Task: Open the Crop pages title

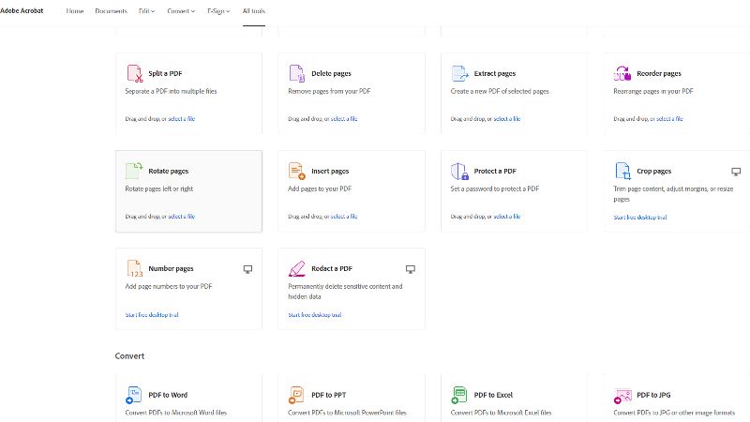Action: (653, 171)
